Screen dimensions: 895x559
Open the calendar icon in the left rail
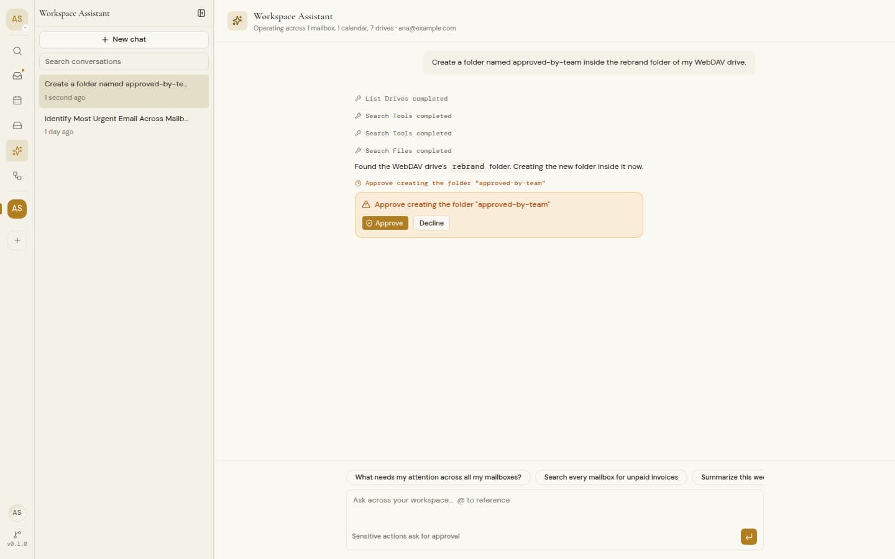pos(17,101)
